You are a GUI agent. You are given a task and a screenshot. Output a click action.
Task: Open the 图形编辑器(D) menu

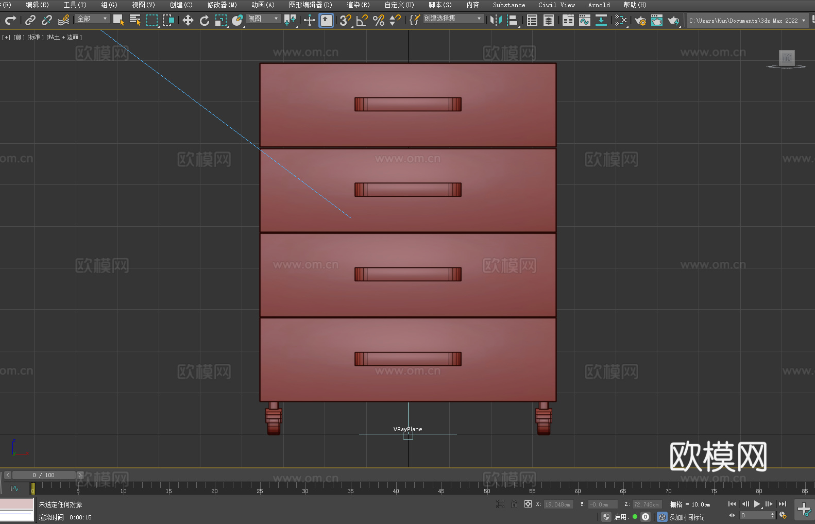point(310,5)
